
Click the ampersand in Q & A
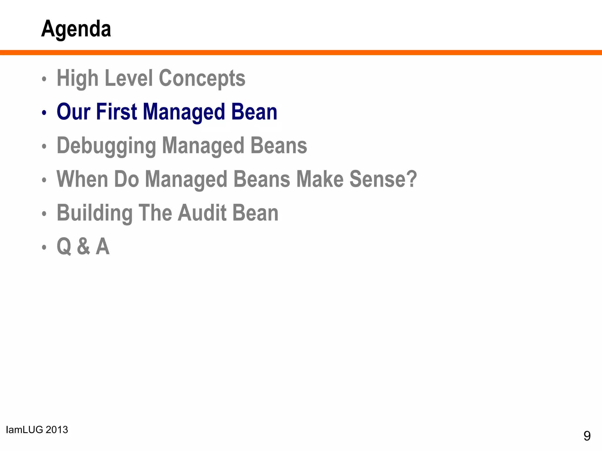pyautogui.click(x=83, y=247)
